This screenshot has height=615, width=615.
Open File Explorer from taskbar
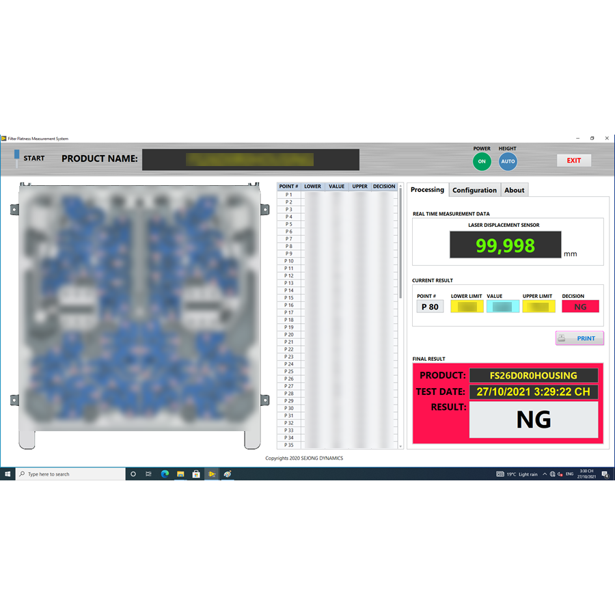pos(180,474)
